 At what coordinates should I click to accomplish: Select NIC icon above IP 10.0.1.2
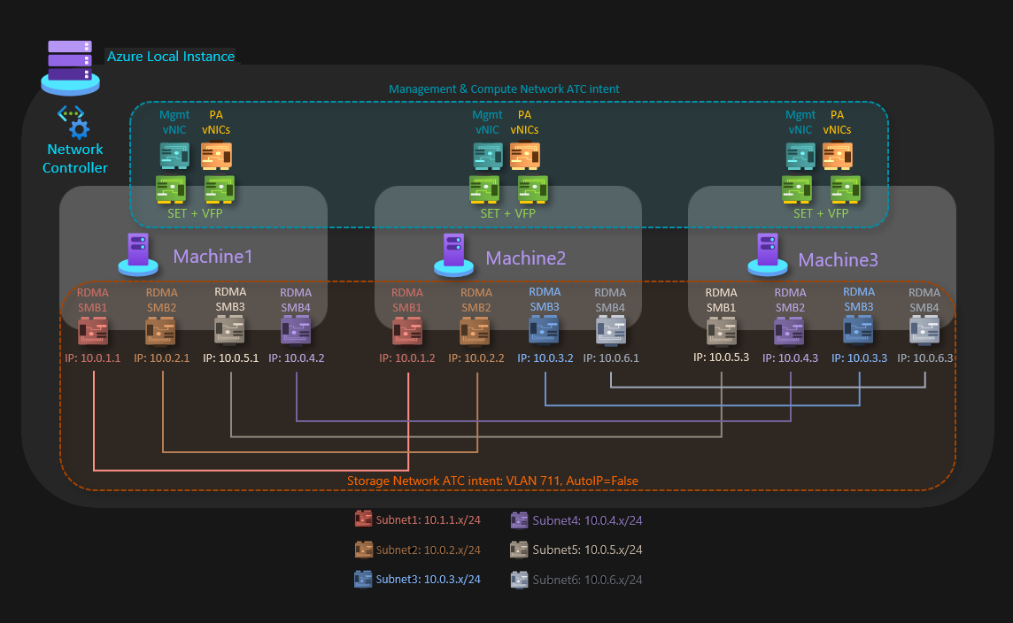coord(407,332)
